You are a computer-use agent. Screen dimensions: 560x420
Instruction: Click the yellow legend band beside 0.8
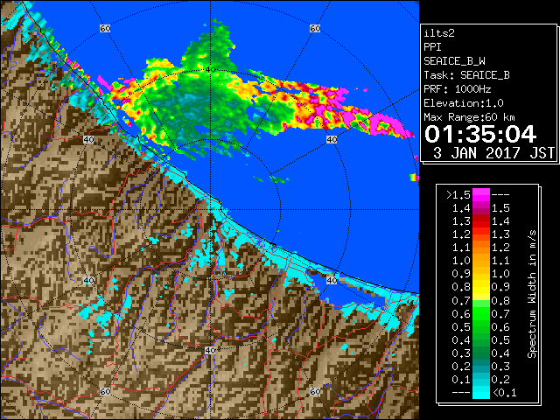click(x=480, y=287)
